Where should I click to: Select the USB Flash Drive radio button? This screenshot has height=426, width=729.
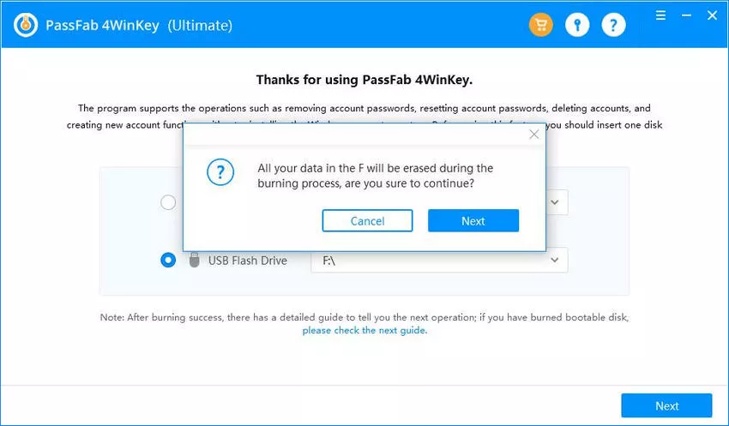tap(168, 260)
